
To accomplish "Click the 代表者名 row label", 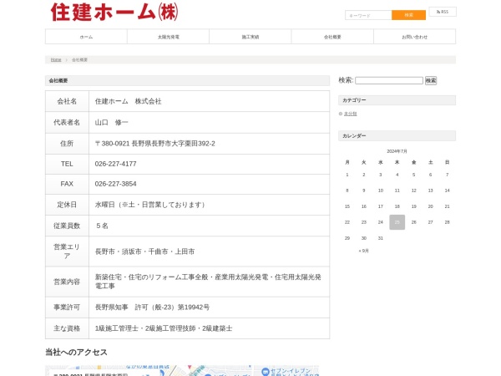I will click(67, 123).
